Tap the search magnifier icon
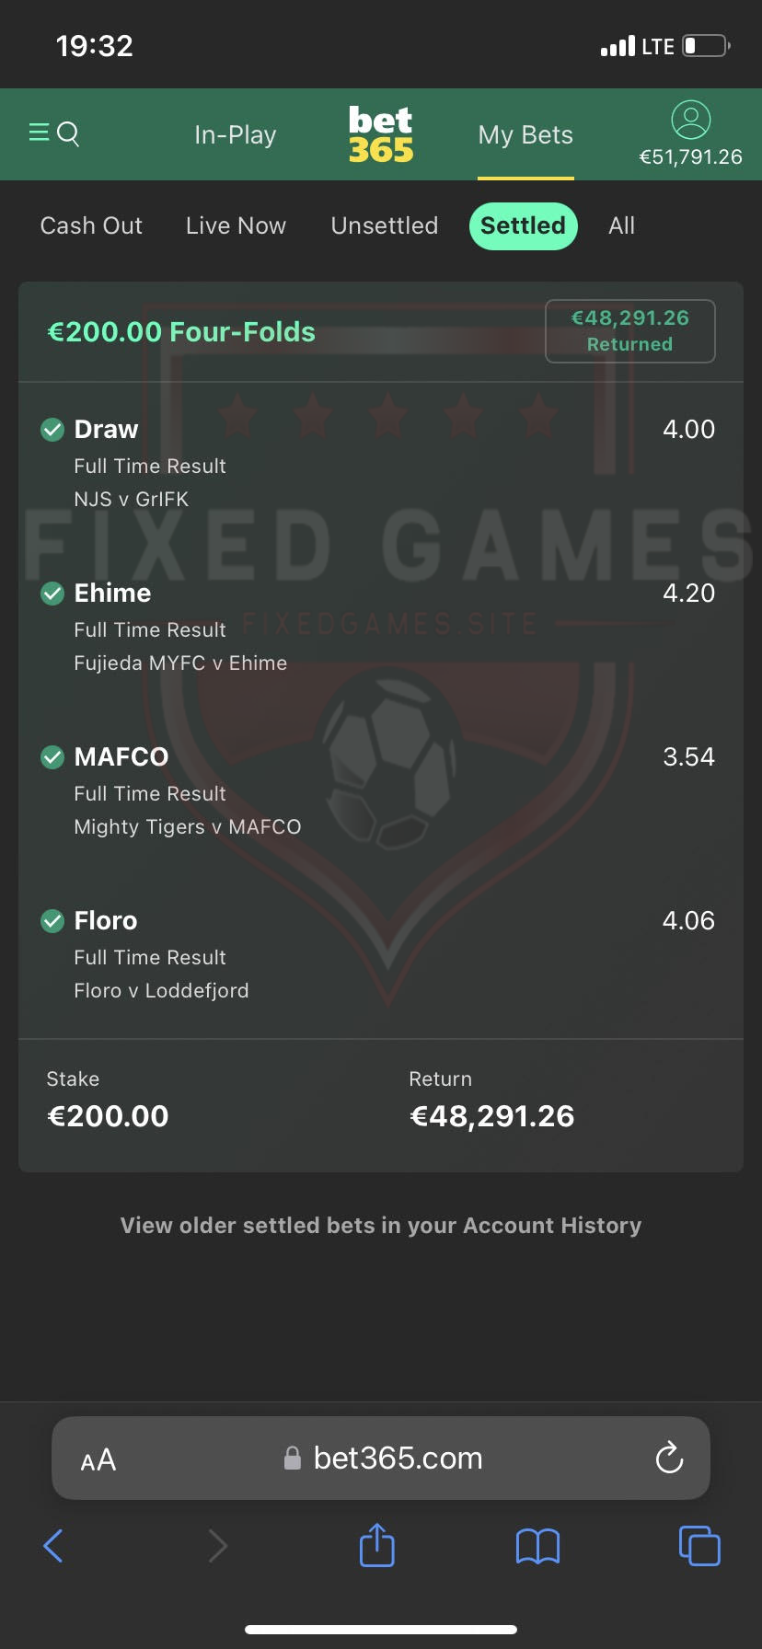The width and height of the screenshot is (762, 1649). 69,134
